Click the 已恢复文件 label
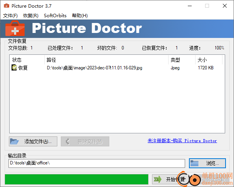Screen dimensions: 234x187 (154, 48)
